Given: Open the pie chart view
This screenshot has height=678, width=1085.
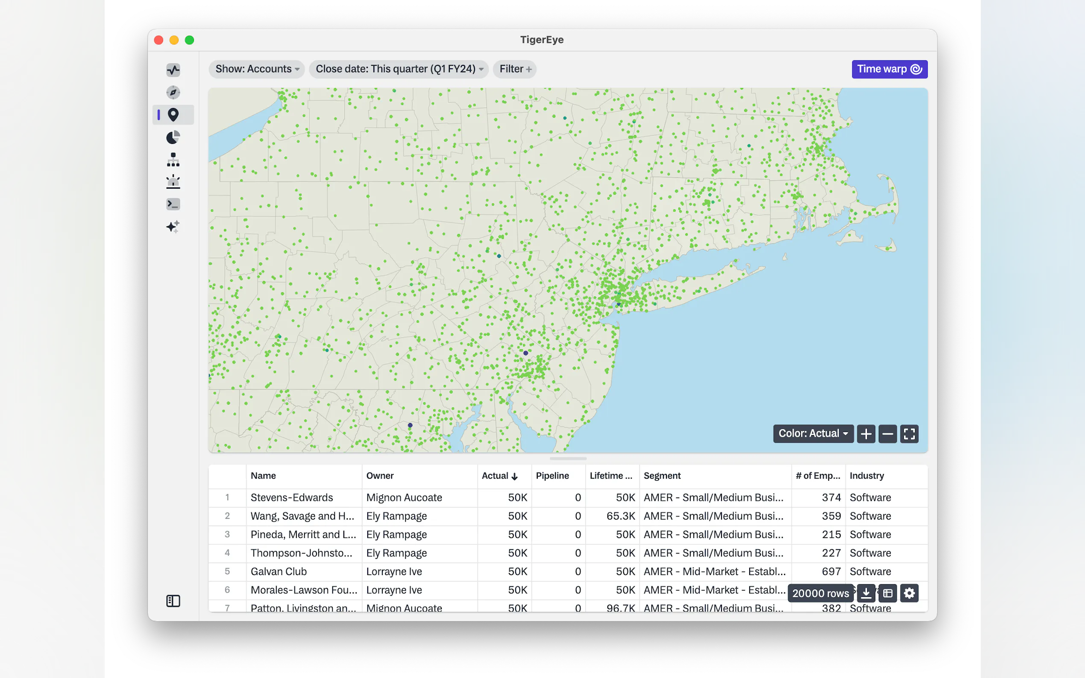Looking at the screenshot, I should [173, 137].
